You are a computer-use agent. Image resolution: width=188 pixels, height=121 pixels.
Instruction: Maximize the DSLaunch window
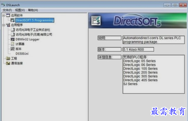(x=175, y=5)
